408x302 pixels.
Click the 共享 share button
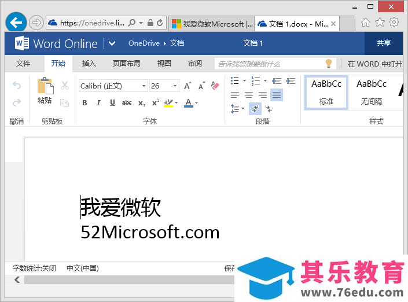pyautogui.click(x=384, y=43)
